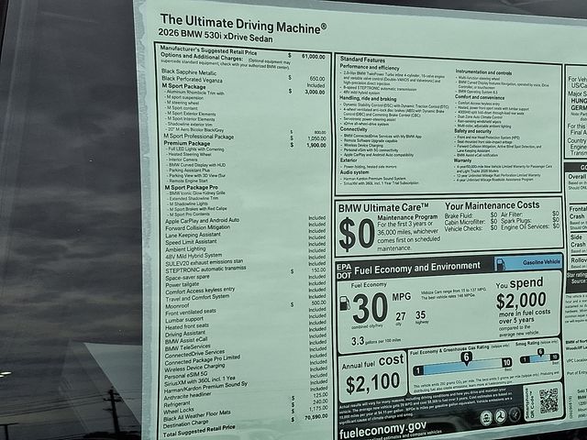Click the pump icon in Gasoline Vehicle badge

click(x=501, y=265)
